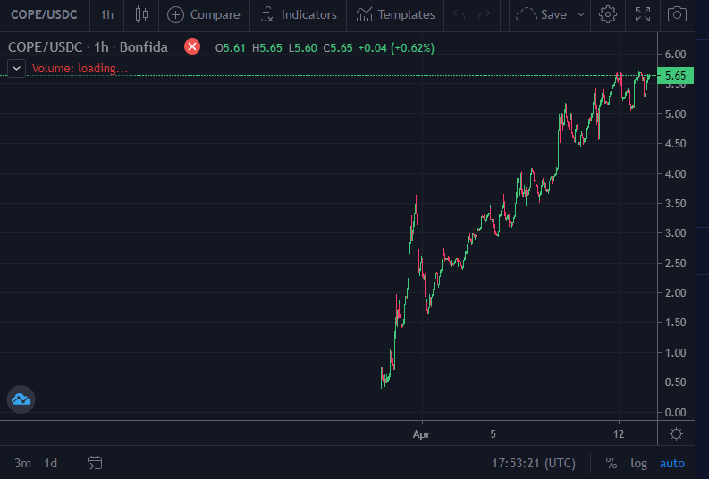This screenshot has width=709, height=479.
Task: Click the current price label 5.65
Action: click(676, 75)
